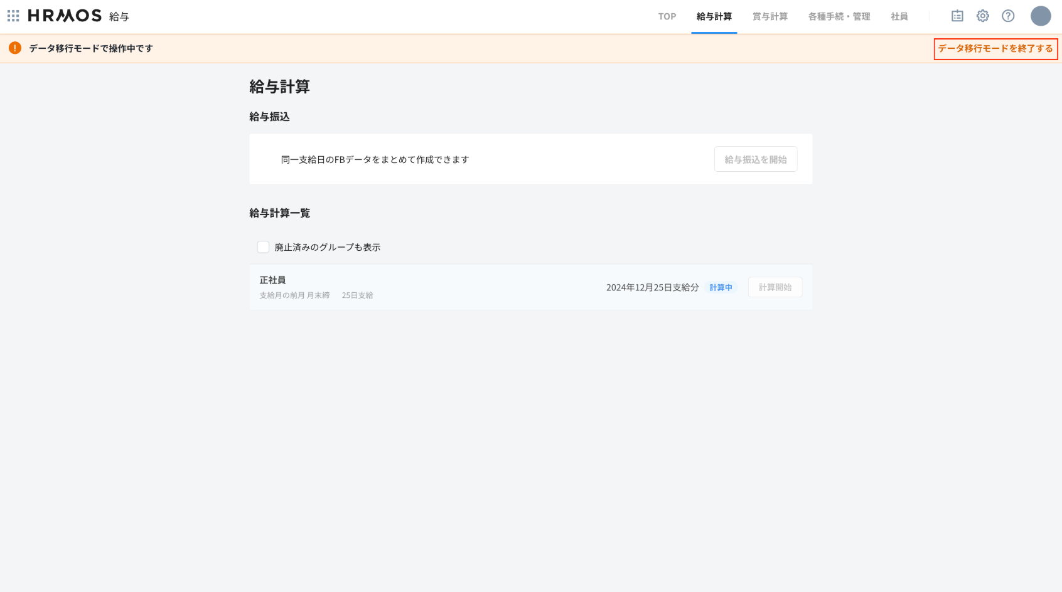Viewport: 1062px width, 592px height.
Task: Open the settings gear icon
Action: click(x=983, y=16)
